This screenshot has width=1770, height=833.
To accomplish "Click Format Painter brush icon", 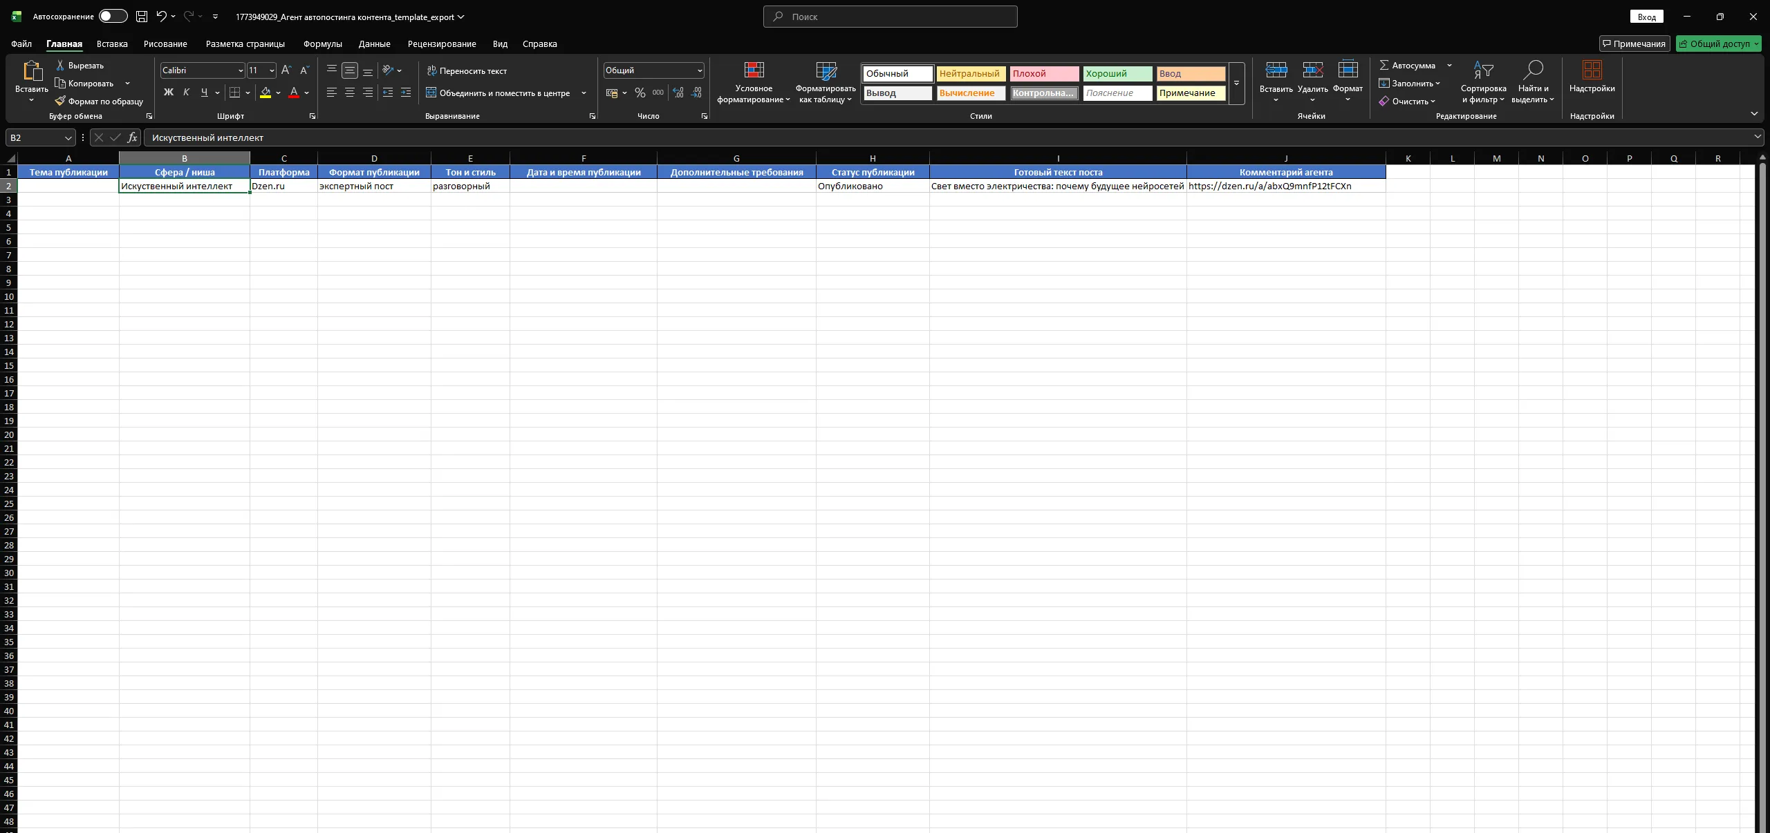I will (61, 101).
